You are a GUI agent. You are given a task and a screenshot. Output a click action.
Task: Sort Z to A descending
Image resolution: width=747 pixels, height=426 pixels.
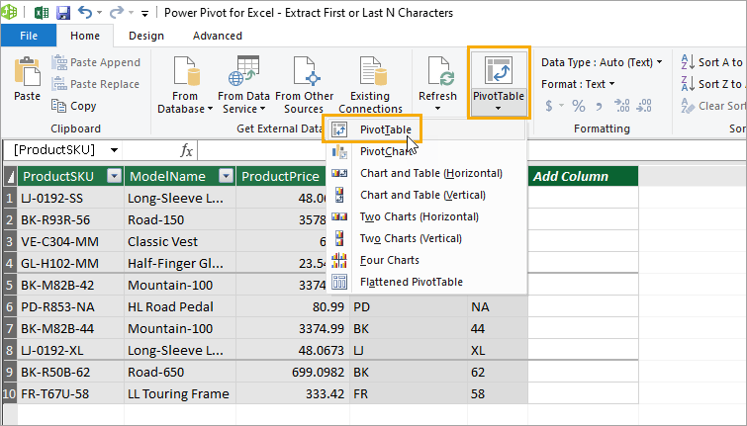tap(711, 84)
